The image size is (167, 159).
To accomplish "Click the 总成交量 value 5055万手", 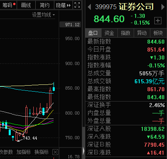I will [152, 73].
